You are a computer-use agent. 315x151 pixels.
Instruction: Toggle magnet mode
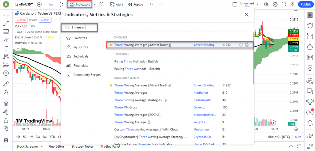pos(6,104)
